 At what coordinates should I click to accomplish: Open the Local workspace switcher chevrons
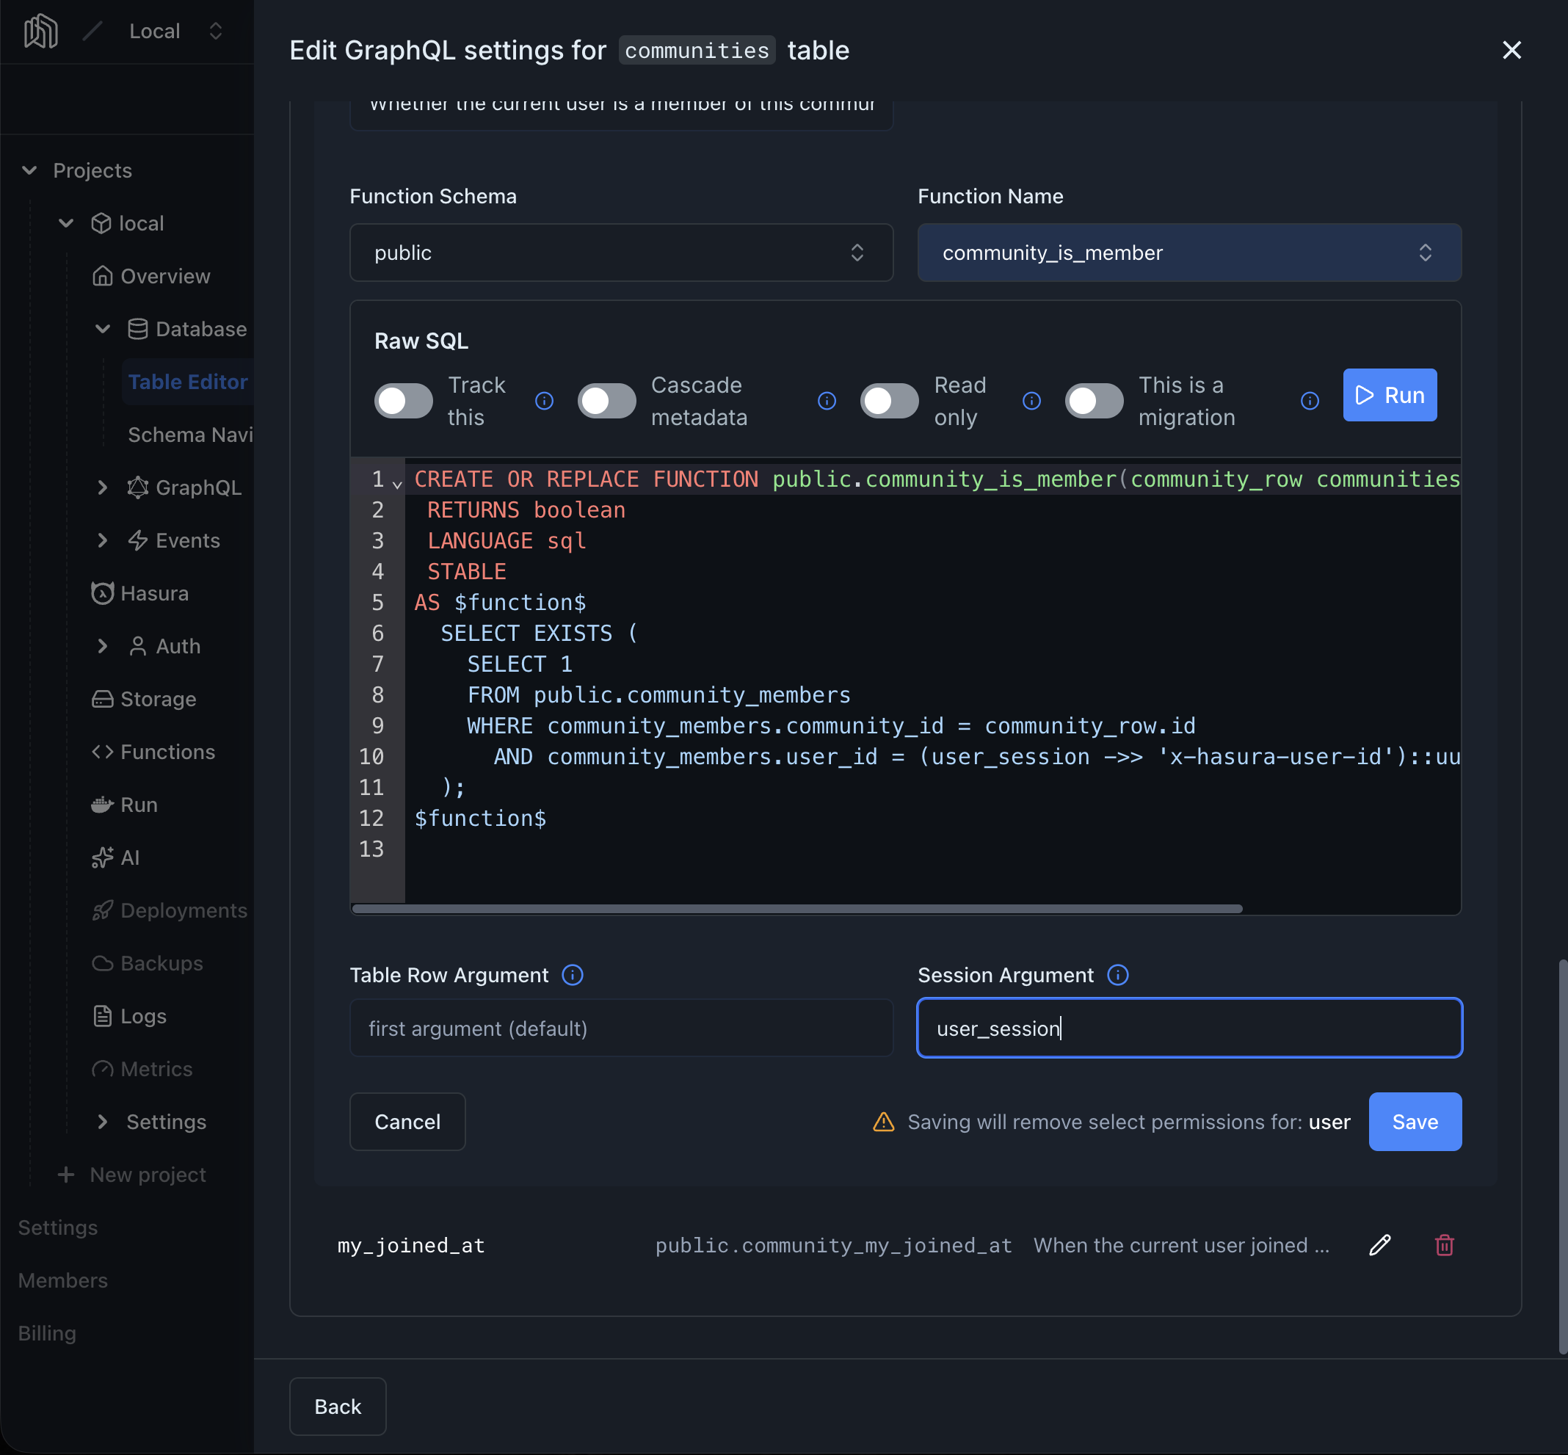pos(216,31)
